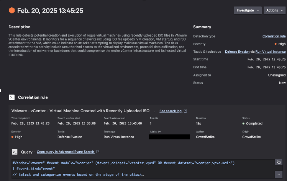Click See search log link
The image size is (287, 181).
pos(171,111)
